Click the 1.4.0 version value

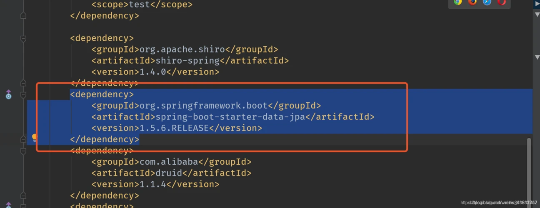pyautogui.click(x=152, y=72)
